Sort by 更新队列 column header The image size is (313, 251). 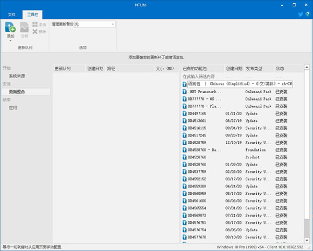tap(69, 69)
